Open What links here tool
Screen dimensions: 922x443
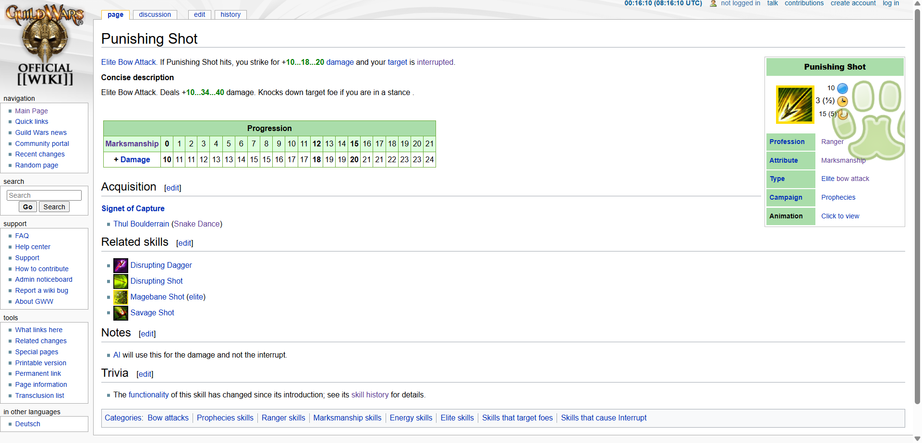pos(39,330)
